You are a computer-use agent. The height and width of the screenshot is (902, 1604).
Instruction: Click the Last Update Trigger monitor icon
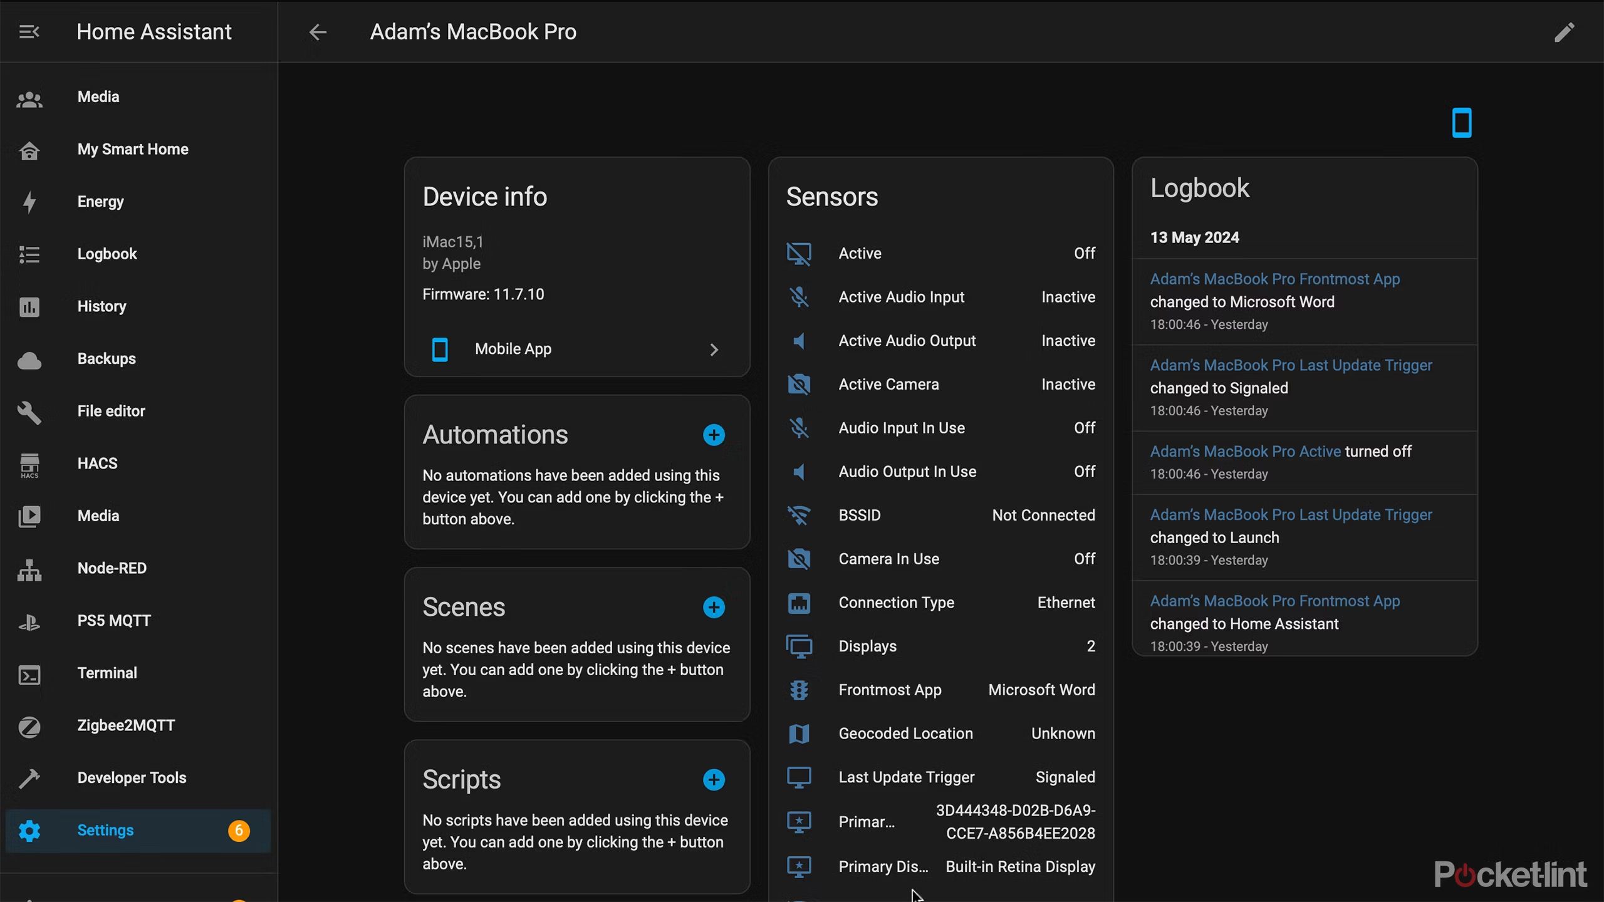799,777
